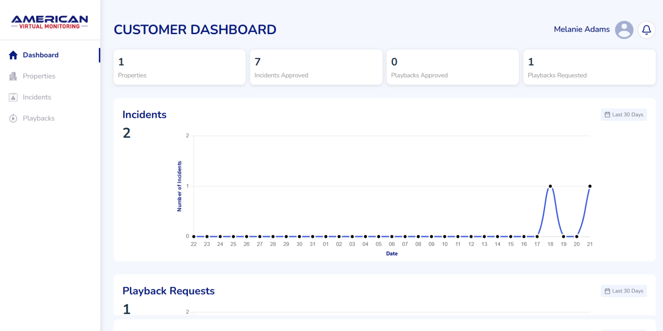Select the Incidents Approved stat card
This screenshot has height=331, width=663.
pos(316,67)
